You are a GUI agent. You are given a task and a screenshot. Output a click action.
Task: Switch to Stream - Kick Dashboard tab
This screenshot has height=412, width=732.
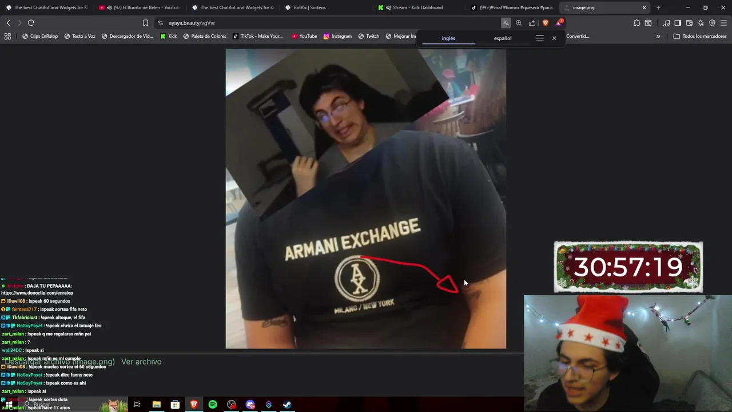tap(418, 7)
